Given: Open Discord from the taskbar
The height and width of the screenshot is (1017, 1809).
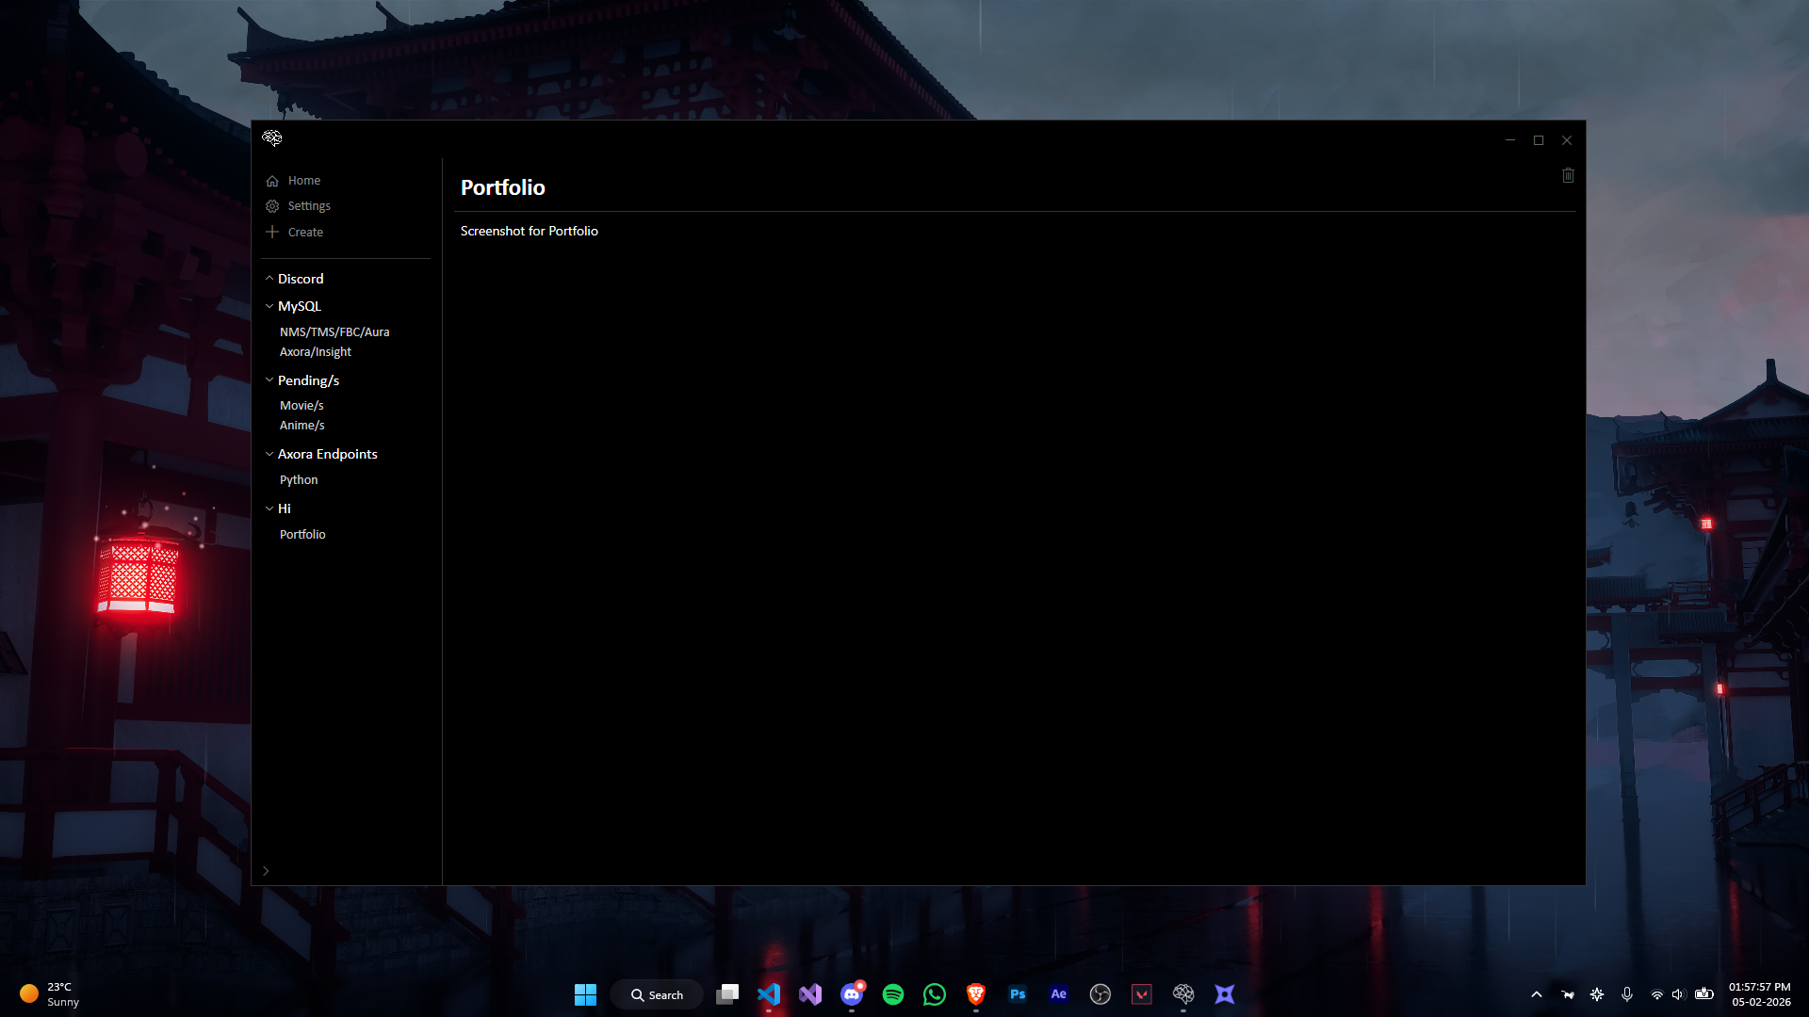Looking at the screenshot, I should [x=852, y=994].
